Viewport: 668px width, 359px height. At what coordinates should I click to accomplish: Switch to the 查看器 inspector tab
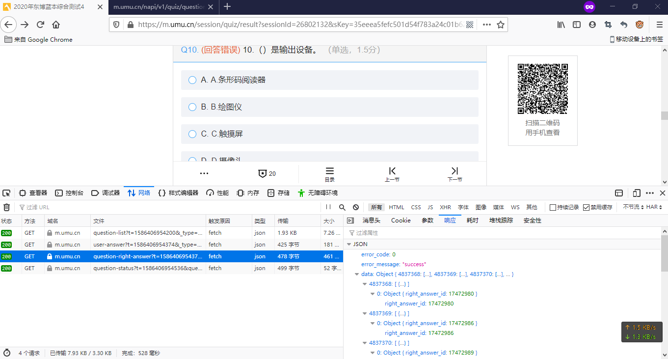click(33, 193)
